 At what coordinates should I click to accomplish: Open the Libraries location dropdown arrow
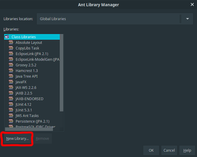pyautogui.click(x=187, y=19)
